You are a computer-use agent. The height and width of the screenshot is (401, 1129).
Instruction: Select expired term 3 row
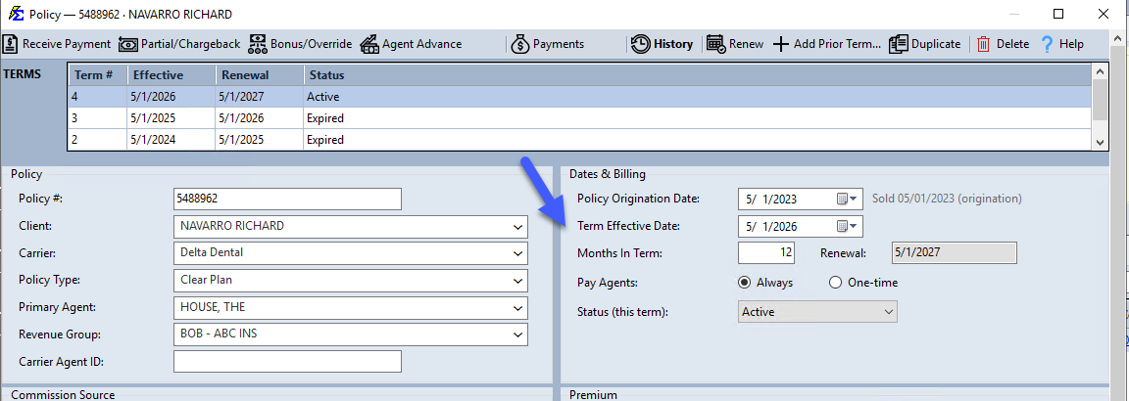[x=579, y=118]
